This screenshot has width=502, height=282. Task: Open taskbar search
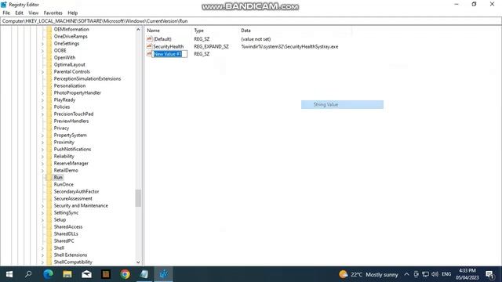[28, 274]
